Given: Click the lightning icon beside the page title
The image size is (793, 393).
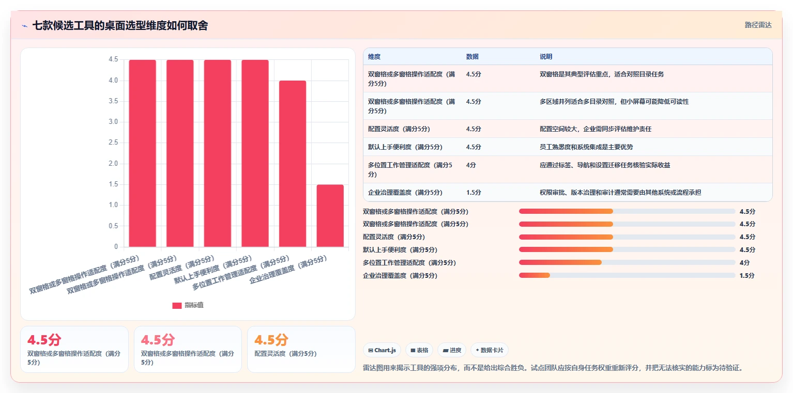Looking at the screenshot, I should point(25,25).
